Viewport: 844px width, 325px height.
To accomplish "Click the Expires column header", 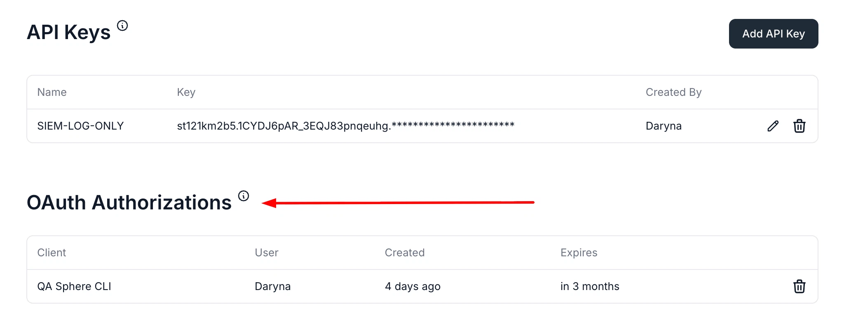I will click(x=579, y=253).
